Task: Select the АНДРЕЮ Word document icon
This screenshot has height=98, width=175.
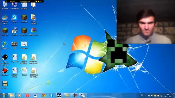Action: 24,5
